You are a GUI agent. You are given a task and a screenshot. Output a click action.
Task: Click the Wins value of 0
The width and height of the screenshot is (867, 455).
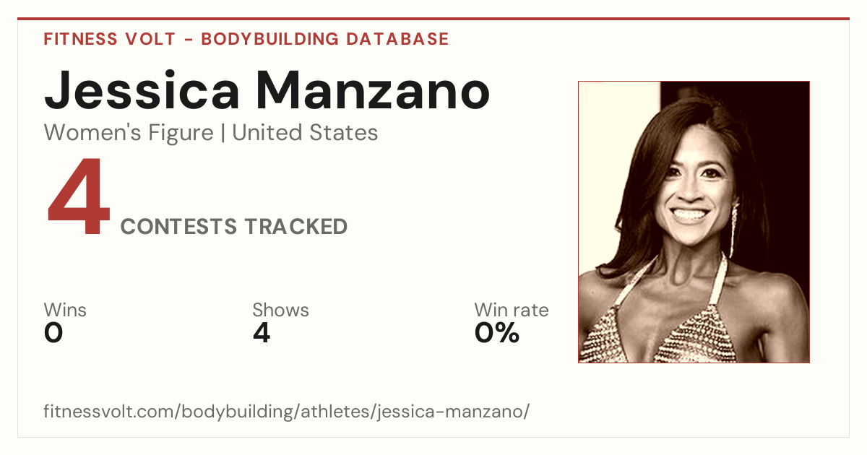pyautogui.click(x=53, y=333)
